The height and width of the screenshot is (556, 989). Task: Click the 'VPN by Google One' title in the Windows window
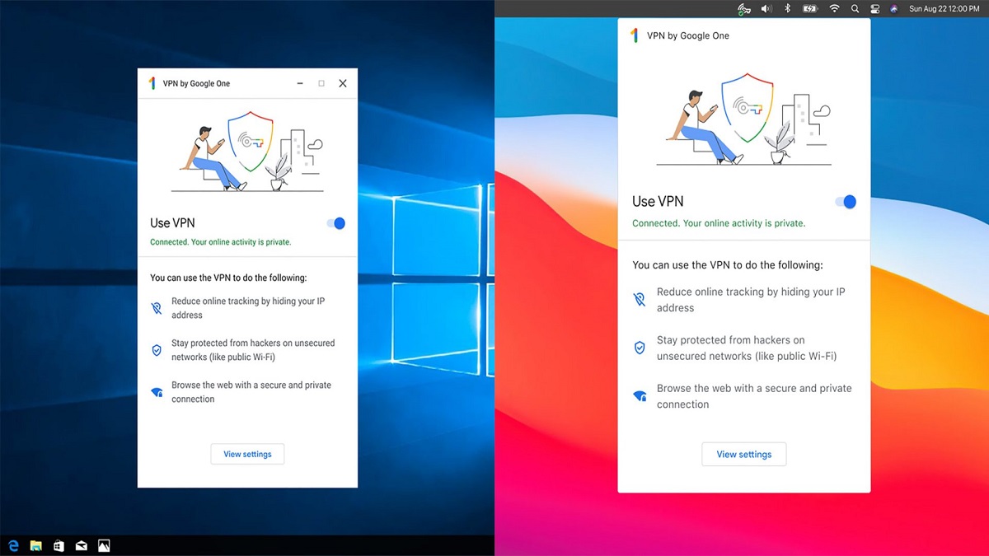[x=196, y=83]
